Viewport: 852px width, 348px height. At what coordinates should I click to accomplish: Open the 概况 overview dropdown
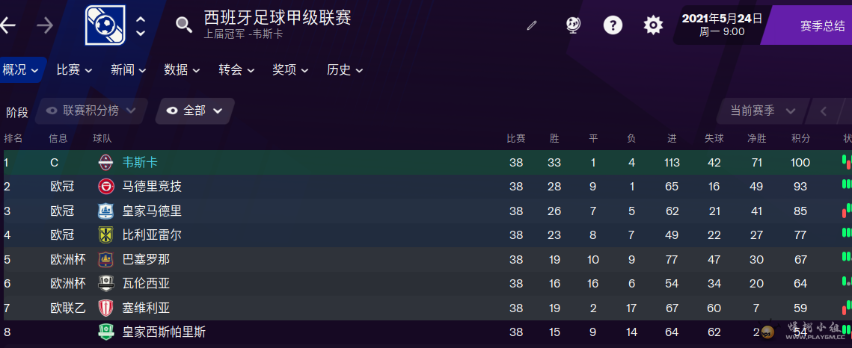20,70
